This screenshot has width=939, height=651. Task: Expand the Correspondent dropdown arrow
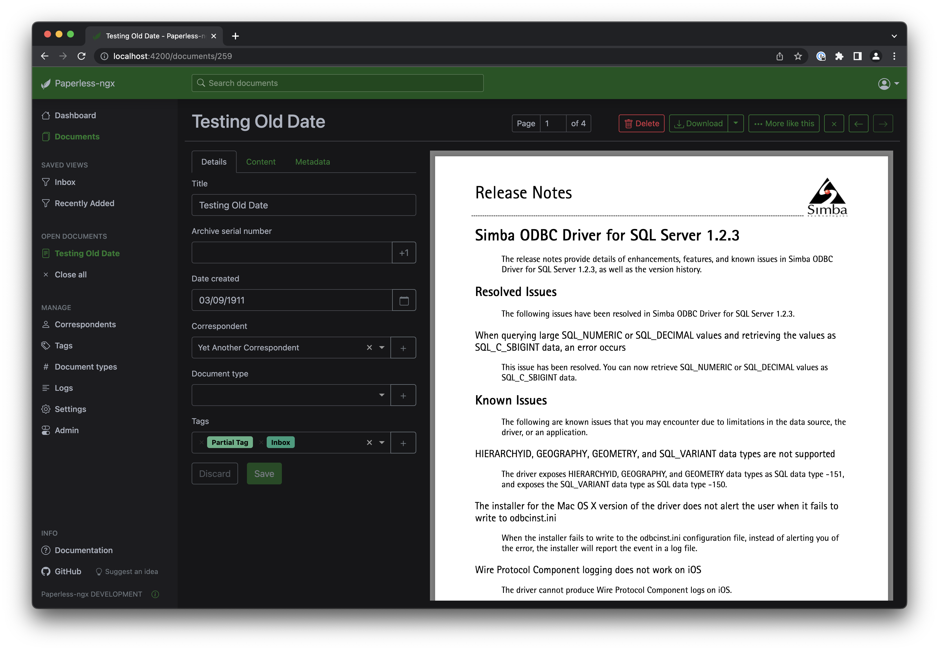[x=382, y=348]
